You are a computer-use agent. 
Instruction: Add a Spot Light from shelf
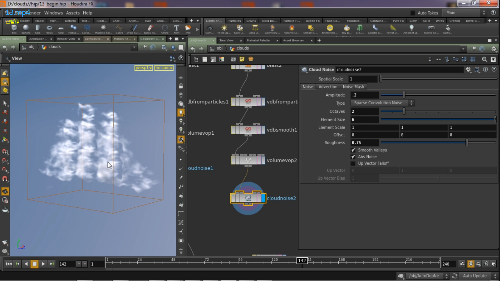click(239, 29)
